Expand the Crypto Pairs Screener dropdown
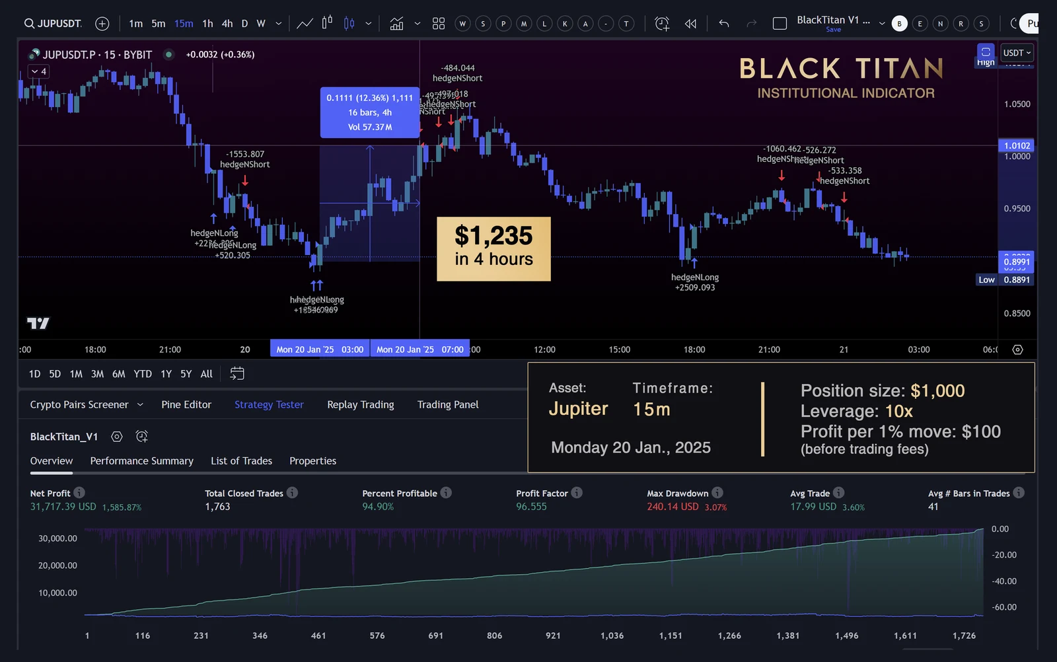Image resolution: width=1057 pixels, height=662 pixels. tap(140, 405)
